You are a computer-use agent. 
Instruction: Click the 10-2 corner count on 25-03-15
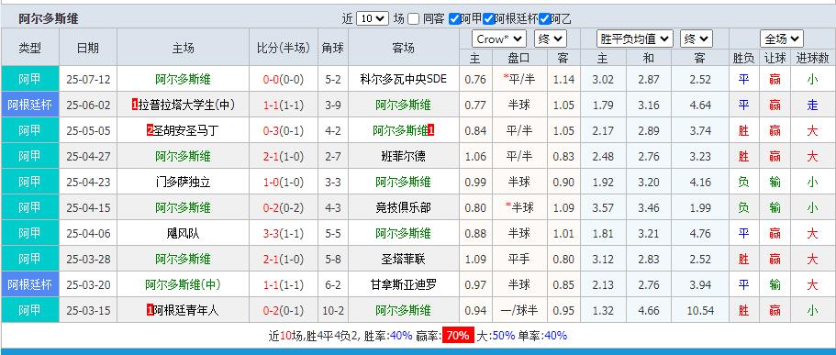pos(333,310)
